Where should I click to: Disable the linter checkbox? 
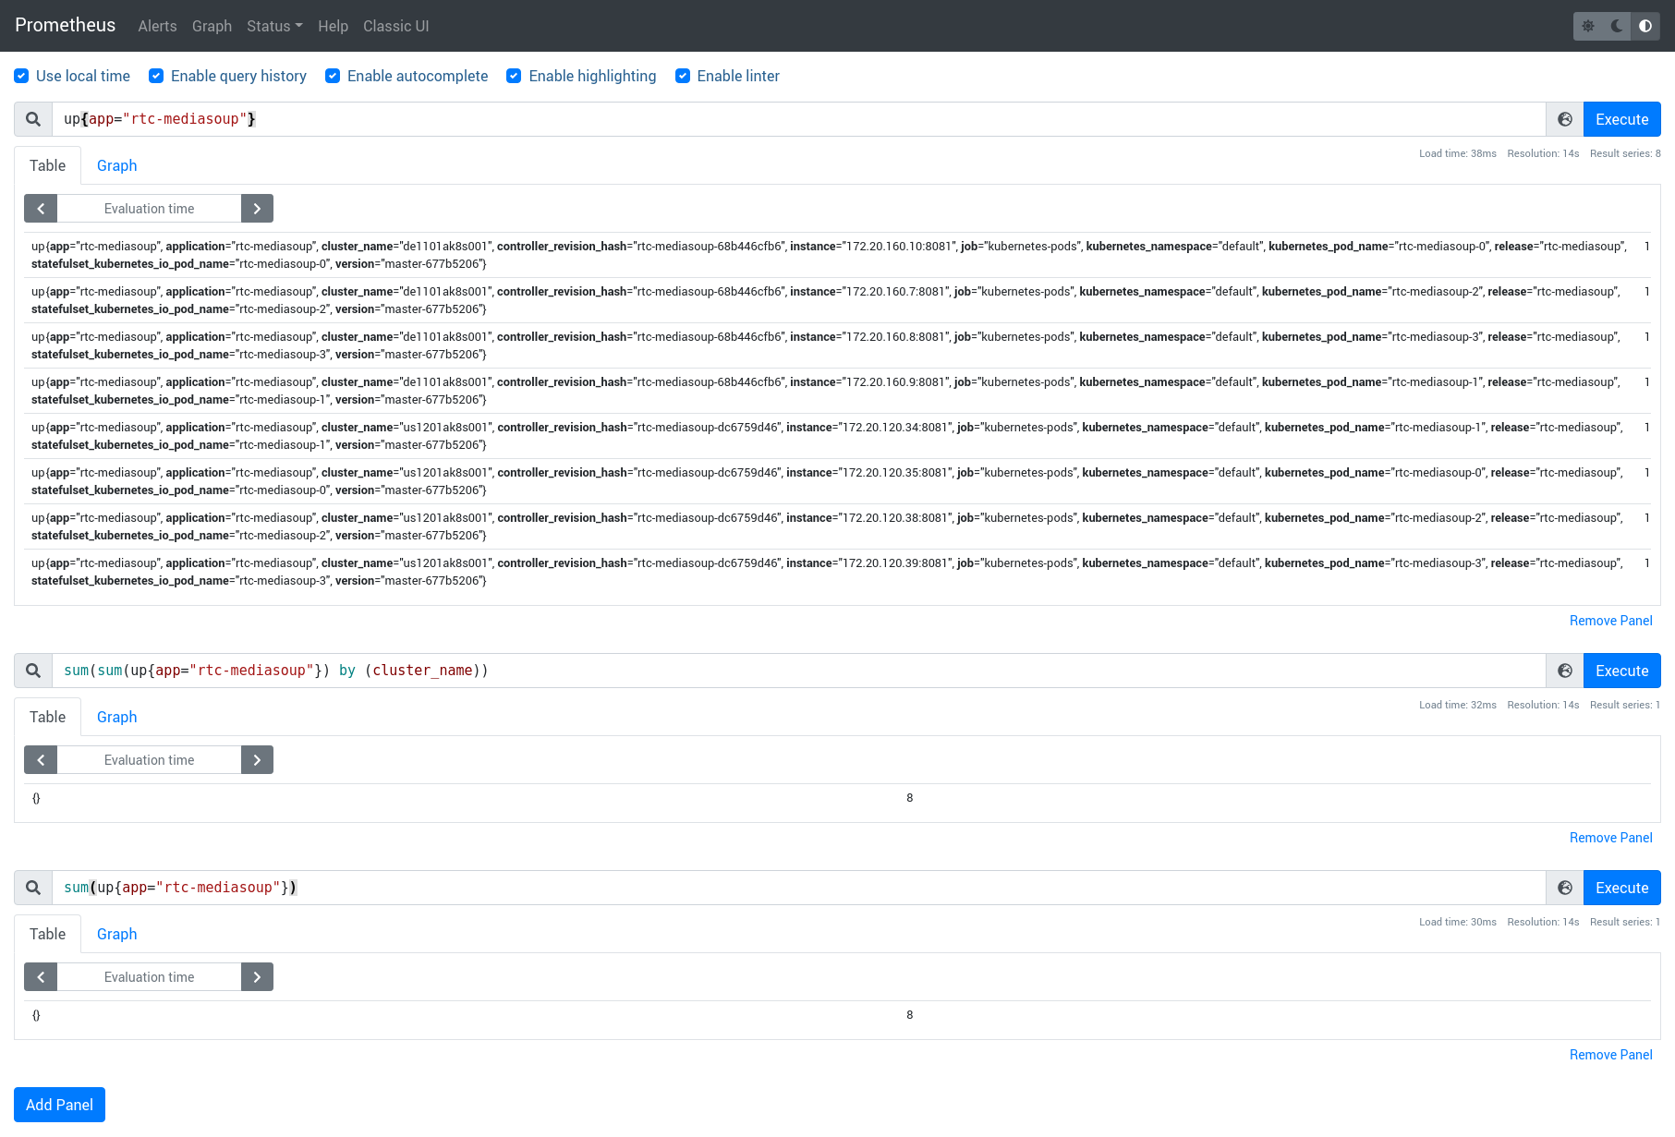click(x=683, y=76)
